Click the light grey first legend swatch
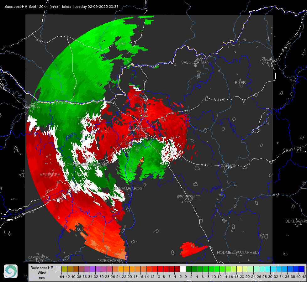 tap(59, 269)
